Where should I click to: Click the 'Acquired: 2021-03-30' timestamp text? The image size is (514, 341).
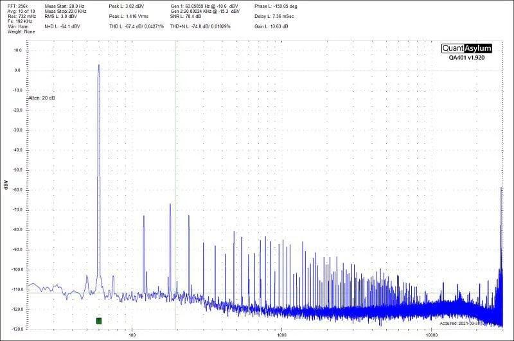tap(462, 323)
